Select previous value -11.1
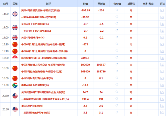166x116 pixels. pos(85,85)
